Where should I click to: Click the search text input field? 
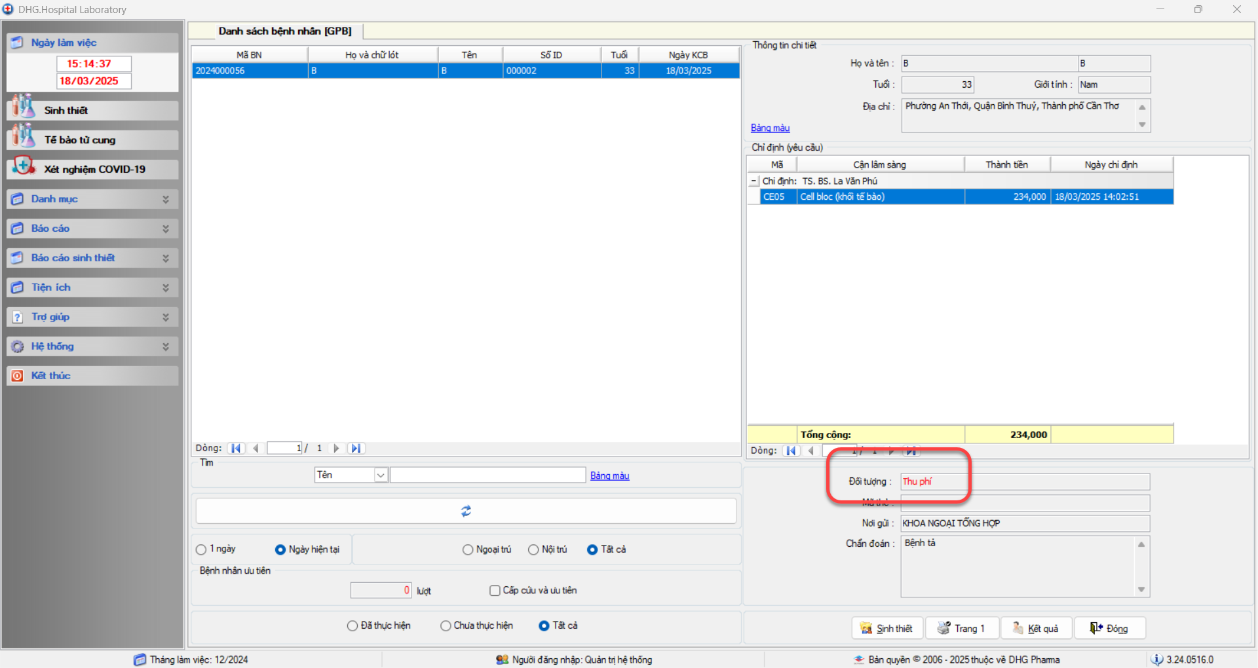pyautogui.click(x=487, y=475)
